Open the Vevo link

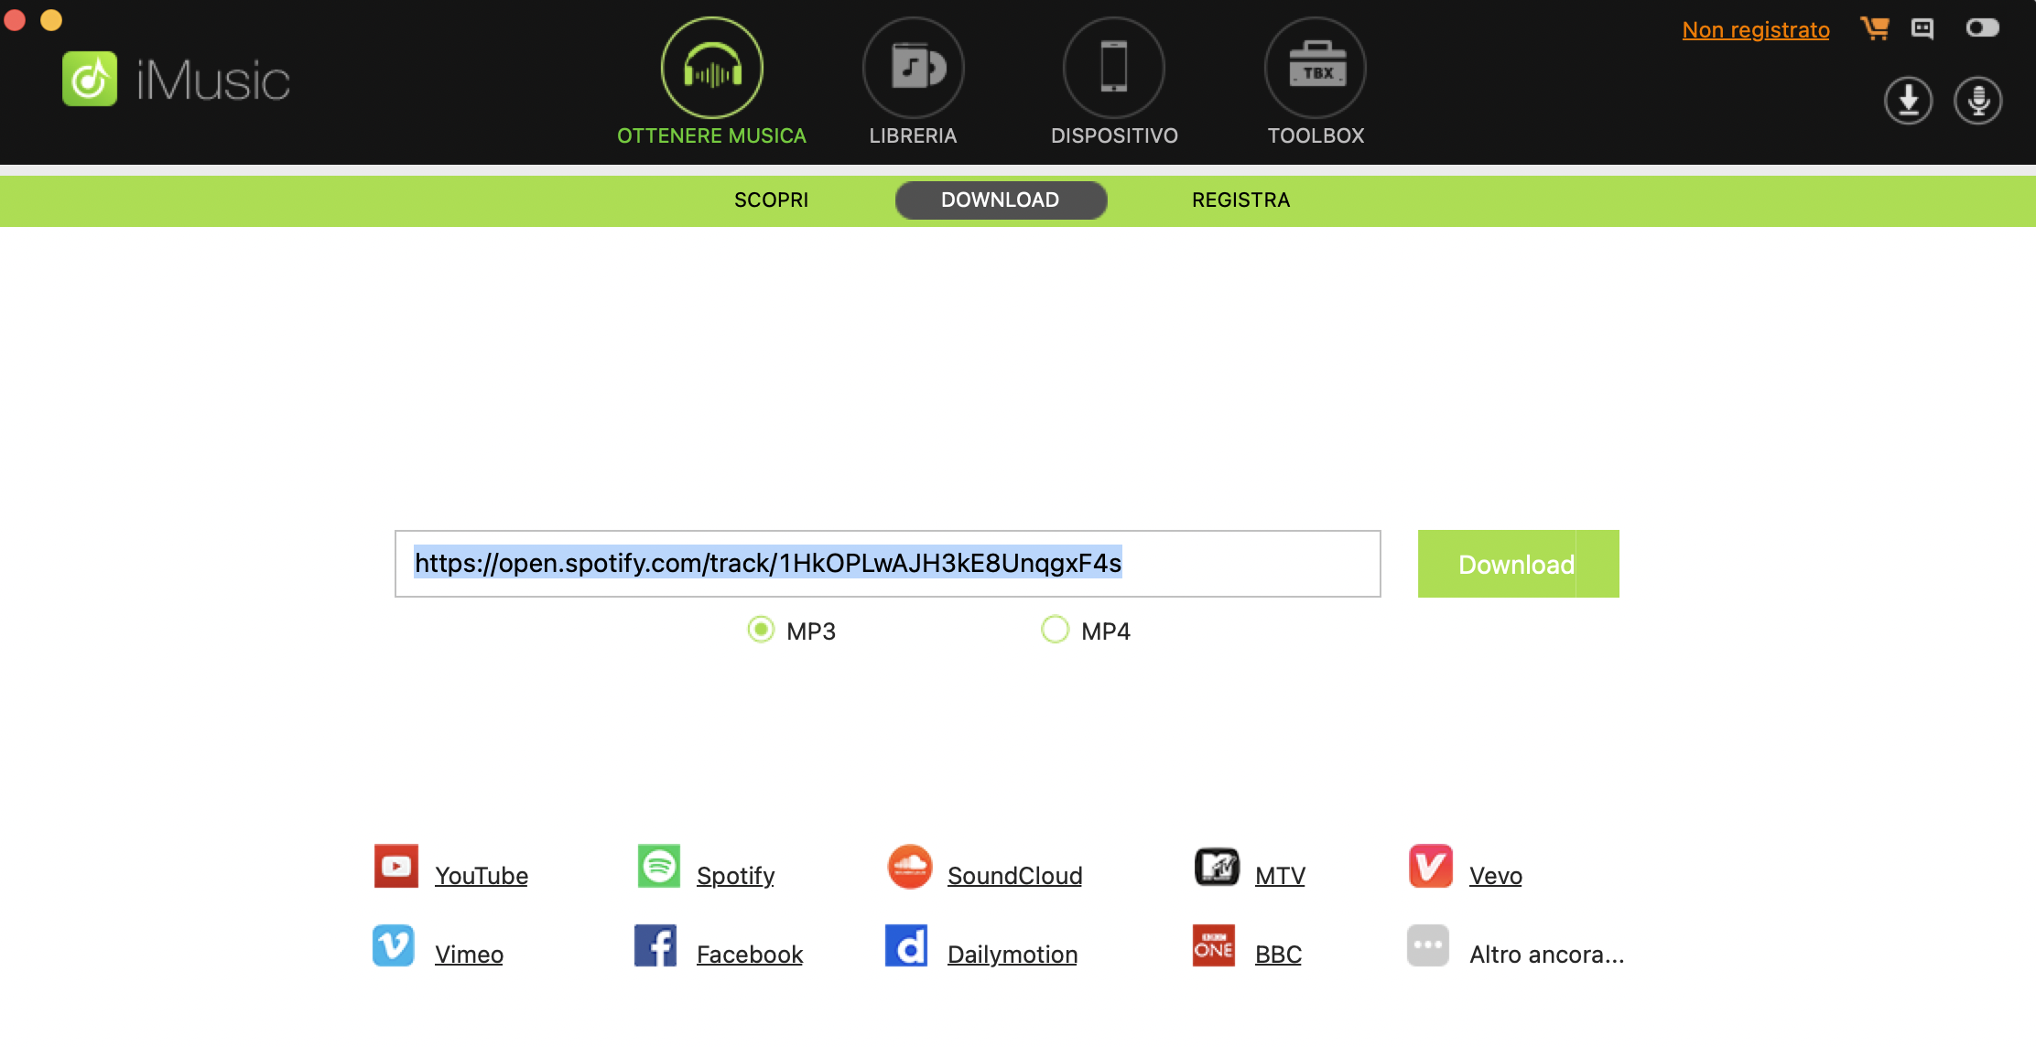[x=1496, y=876]
